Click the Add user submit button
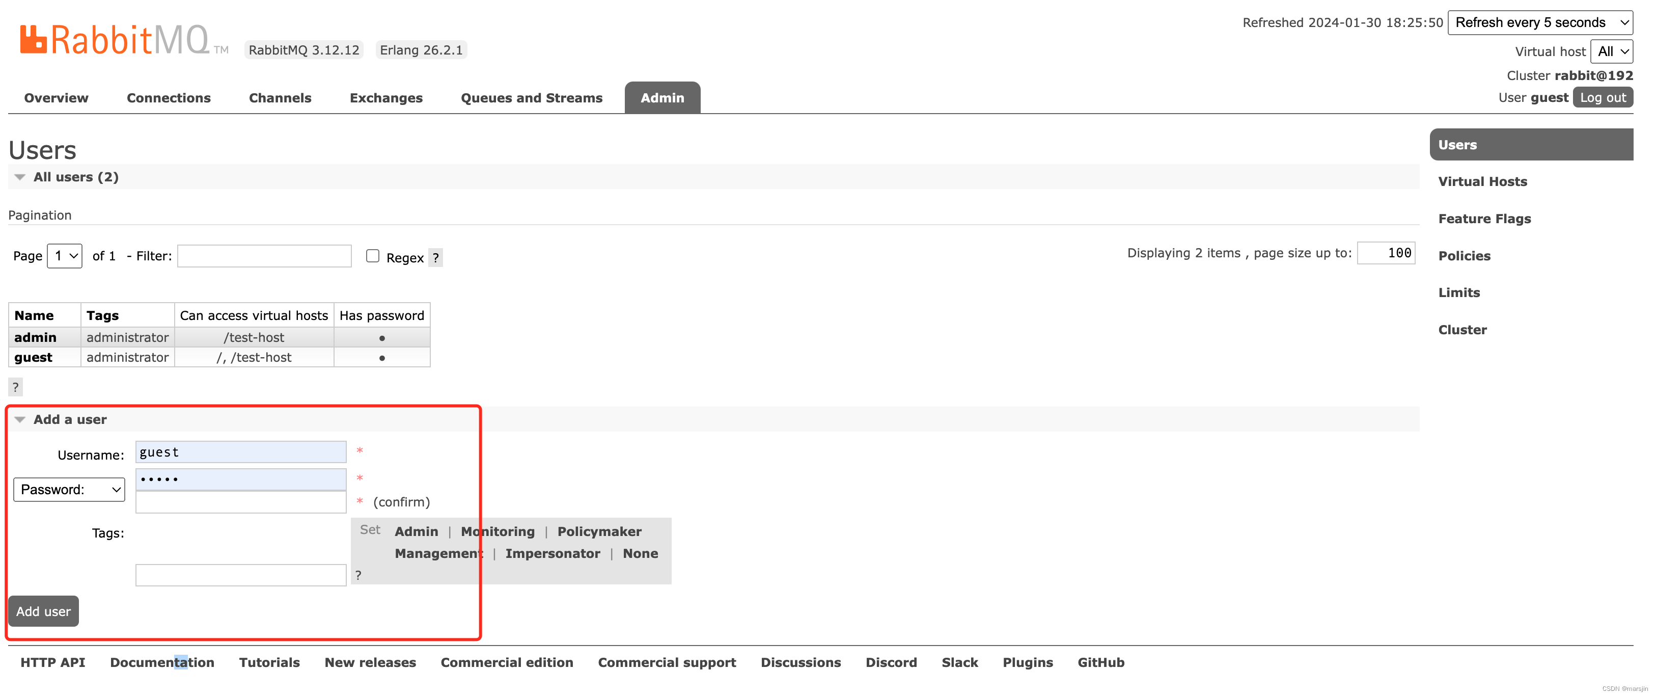This screenshot has width=1656, height=697. click(x=42, y=611)
